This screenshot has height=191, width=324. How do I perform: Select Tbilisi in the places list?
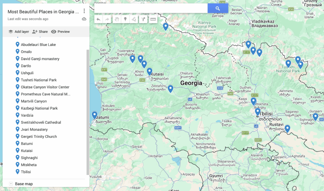(x=26, y=172)
